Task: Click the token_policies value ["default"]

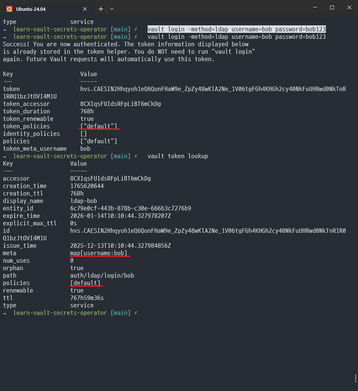Action: (x=99, y=126)
